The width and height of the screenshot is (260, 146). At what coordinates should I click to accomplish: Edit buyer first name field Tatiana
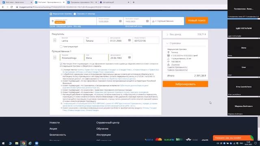click(x=96, y=40)
